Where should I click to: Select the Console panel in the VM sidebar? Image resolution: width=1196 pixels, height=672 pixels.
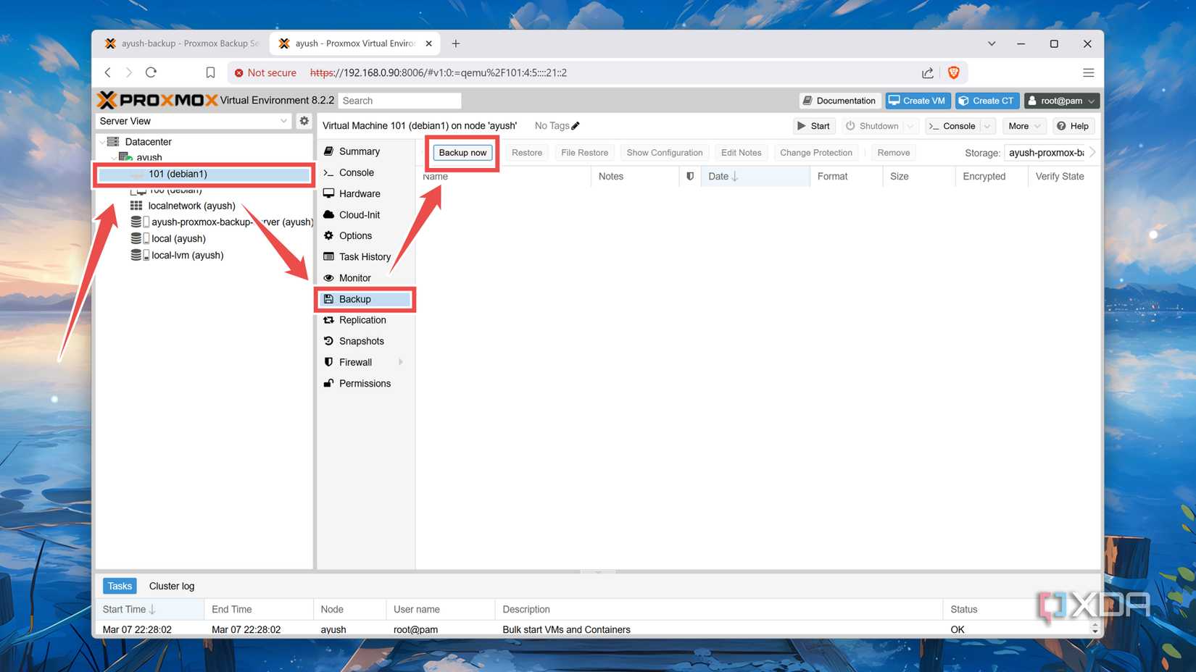[x=356, y=172]
